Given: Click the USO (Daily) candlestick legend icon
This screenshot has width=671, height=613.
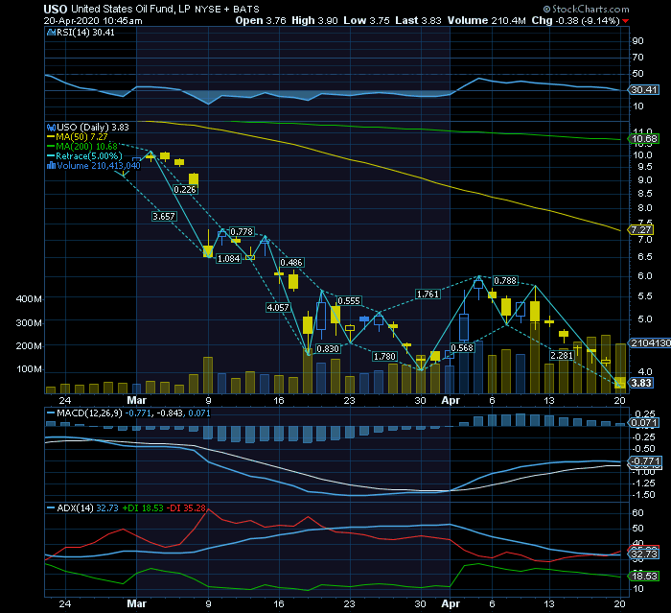Looking at the screenshot, I should point(52,126).
